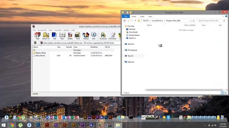Expand the Explorer ribbon chevron
The height and width of the screenshot is (128, 229).
[x=223, y=16]
